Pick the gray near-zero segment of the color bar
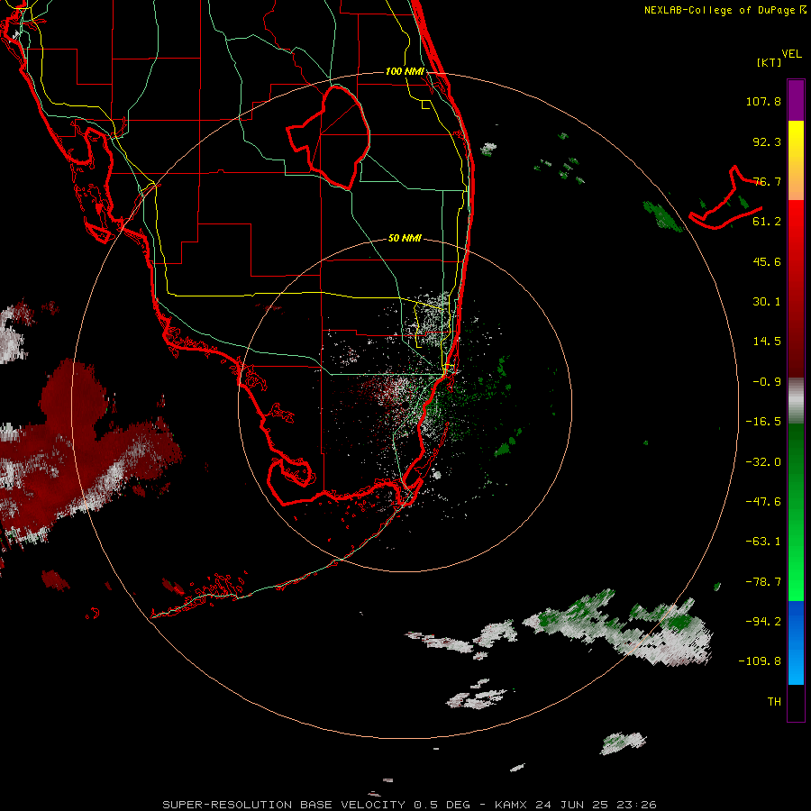The image size is (811, 811). point(796,401)
